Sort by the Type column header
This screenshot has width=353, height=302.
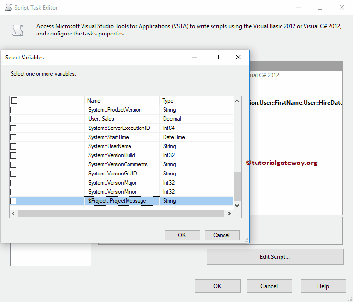pyautogui.click(x=196, y=101)
